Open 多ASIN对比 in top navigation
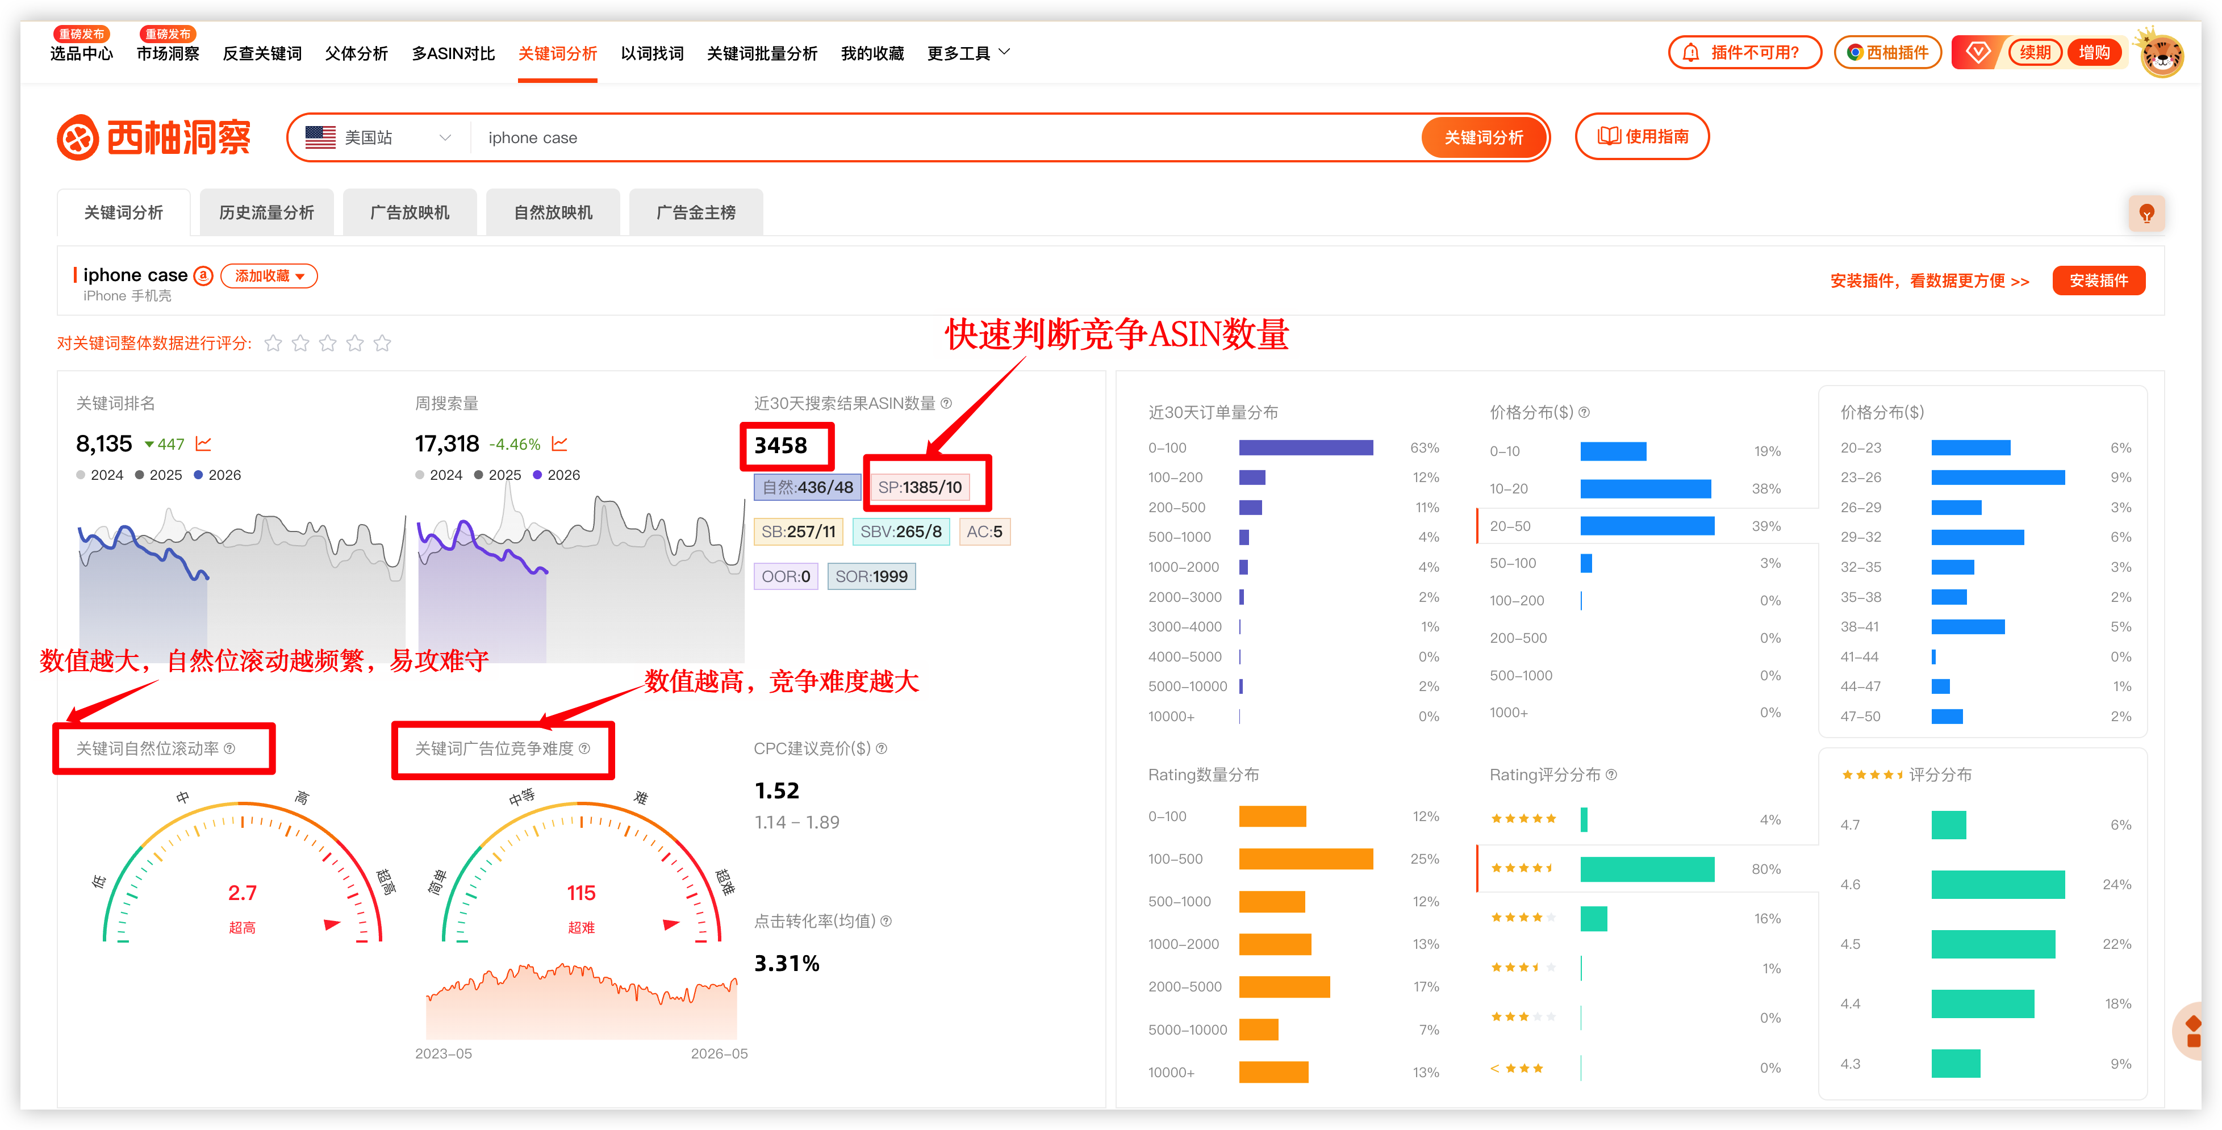Screen dimensions: 2222x1130 coord(453,53)
